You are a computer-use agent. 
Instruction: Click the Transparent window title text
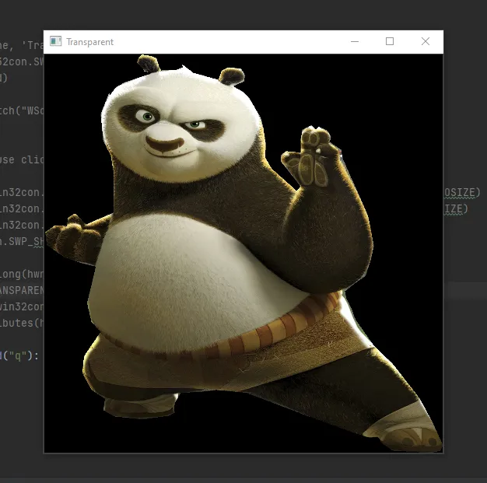(x=89, y=42)
